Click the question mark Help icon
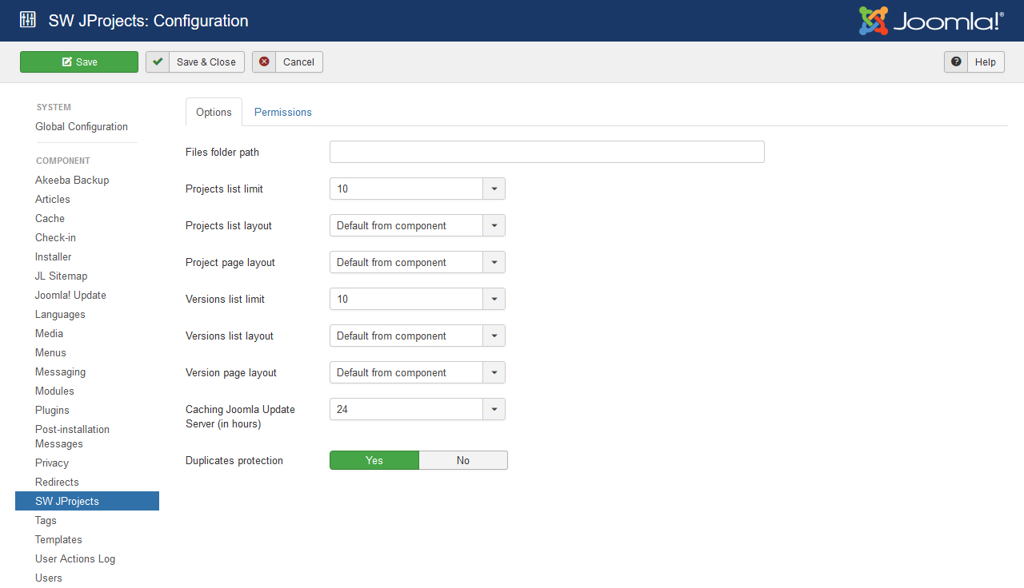The height and width of the screenshot is (588, 1024). click(x=956, y=62)
